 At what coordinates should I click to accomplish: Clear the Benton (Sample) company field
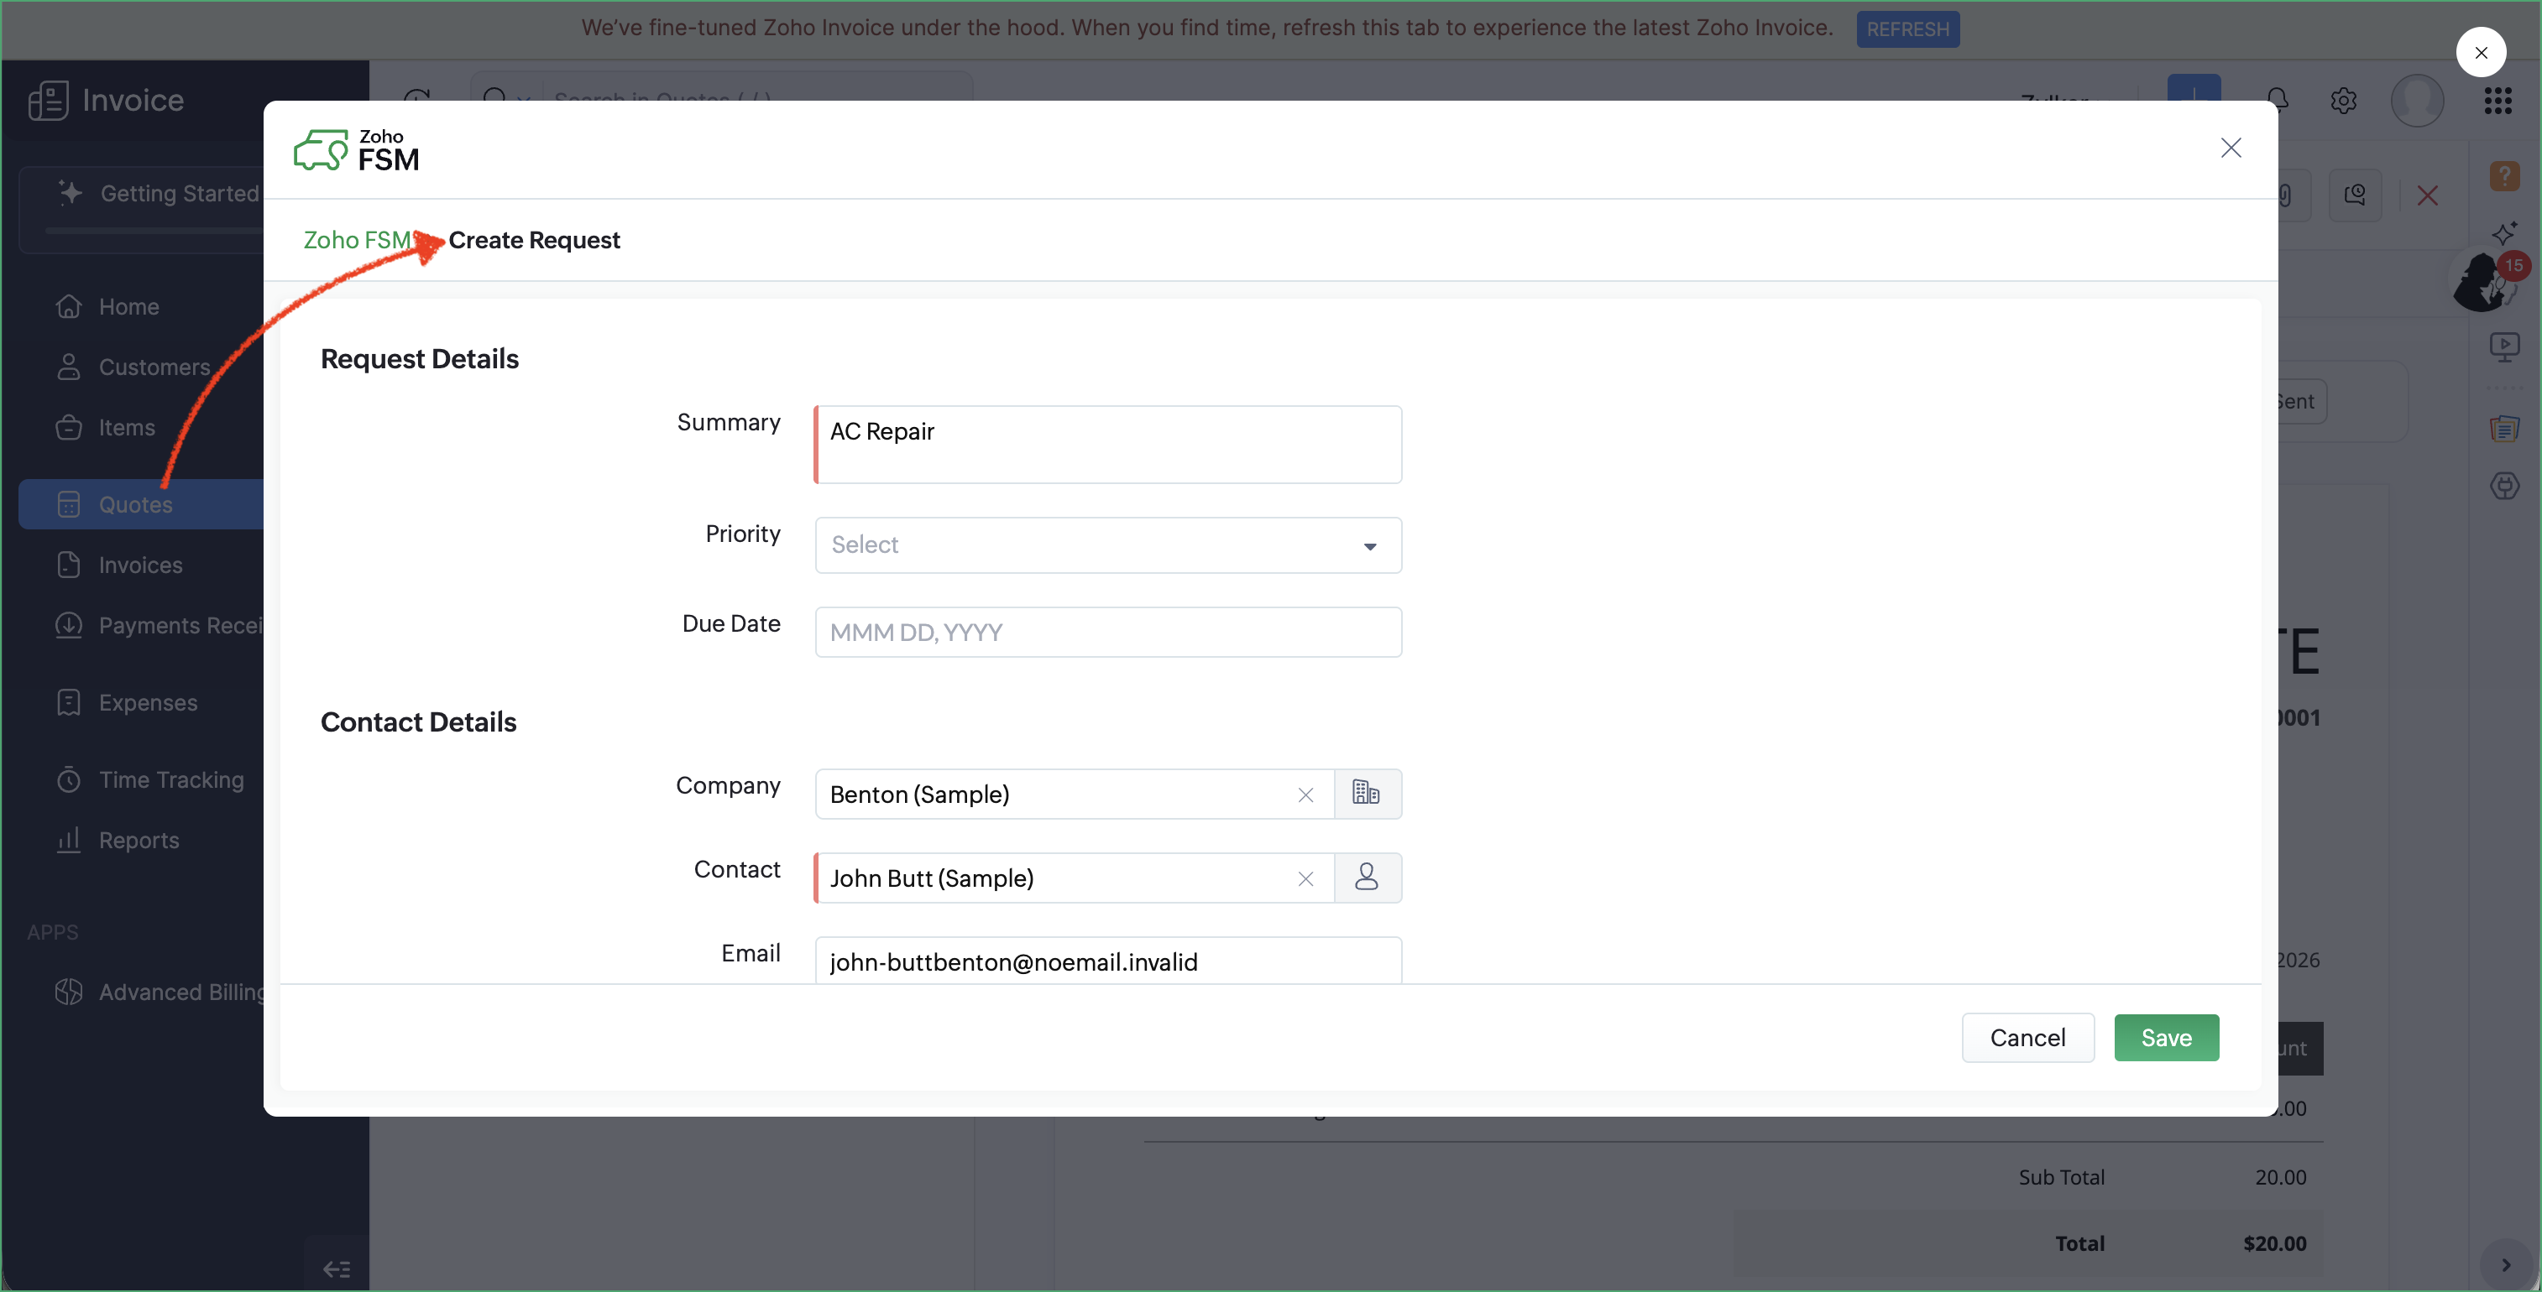click(x=1305, y=794)
